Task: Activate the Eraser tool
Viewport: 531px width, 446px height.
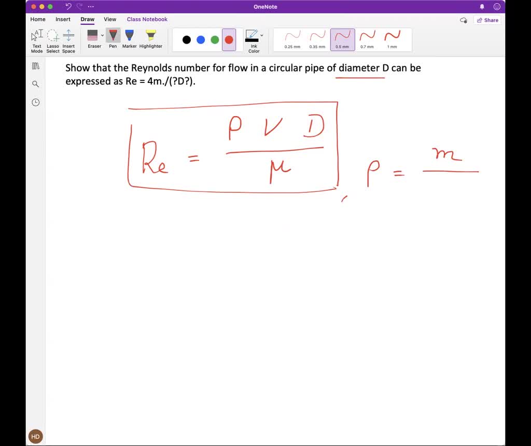Action: coord(94,39)
